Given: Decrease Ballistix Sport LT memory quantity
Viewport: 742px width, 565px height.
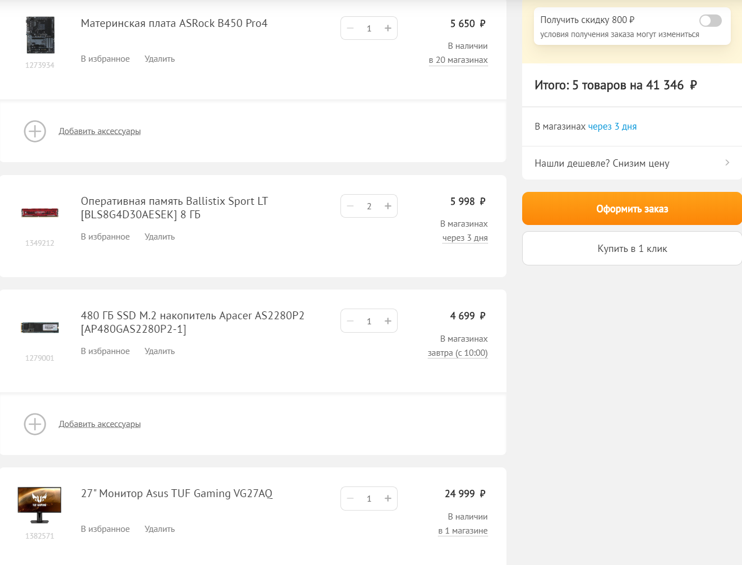Looking at the screenshot, I should [351, 206].
